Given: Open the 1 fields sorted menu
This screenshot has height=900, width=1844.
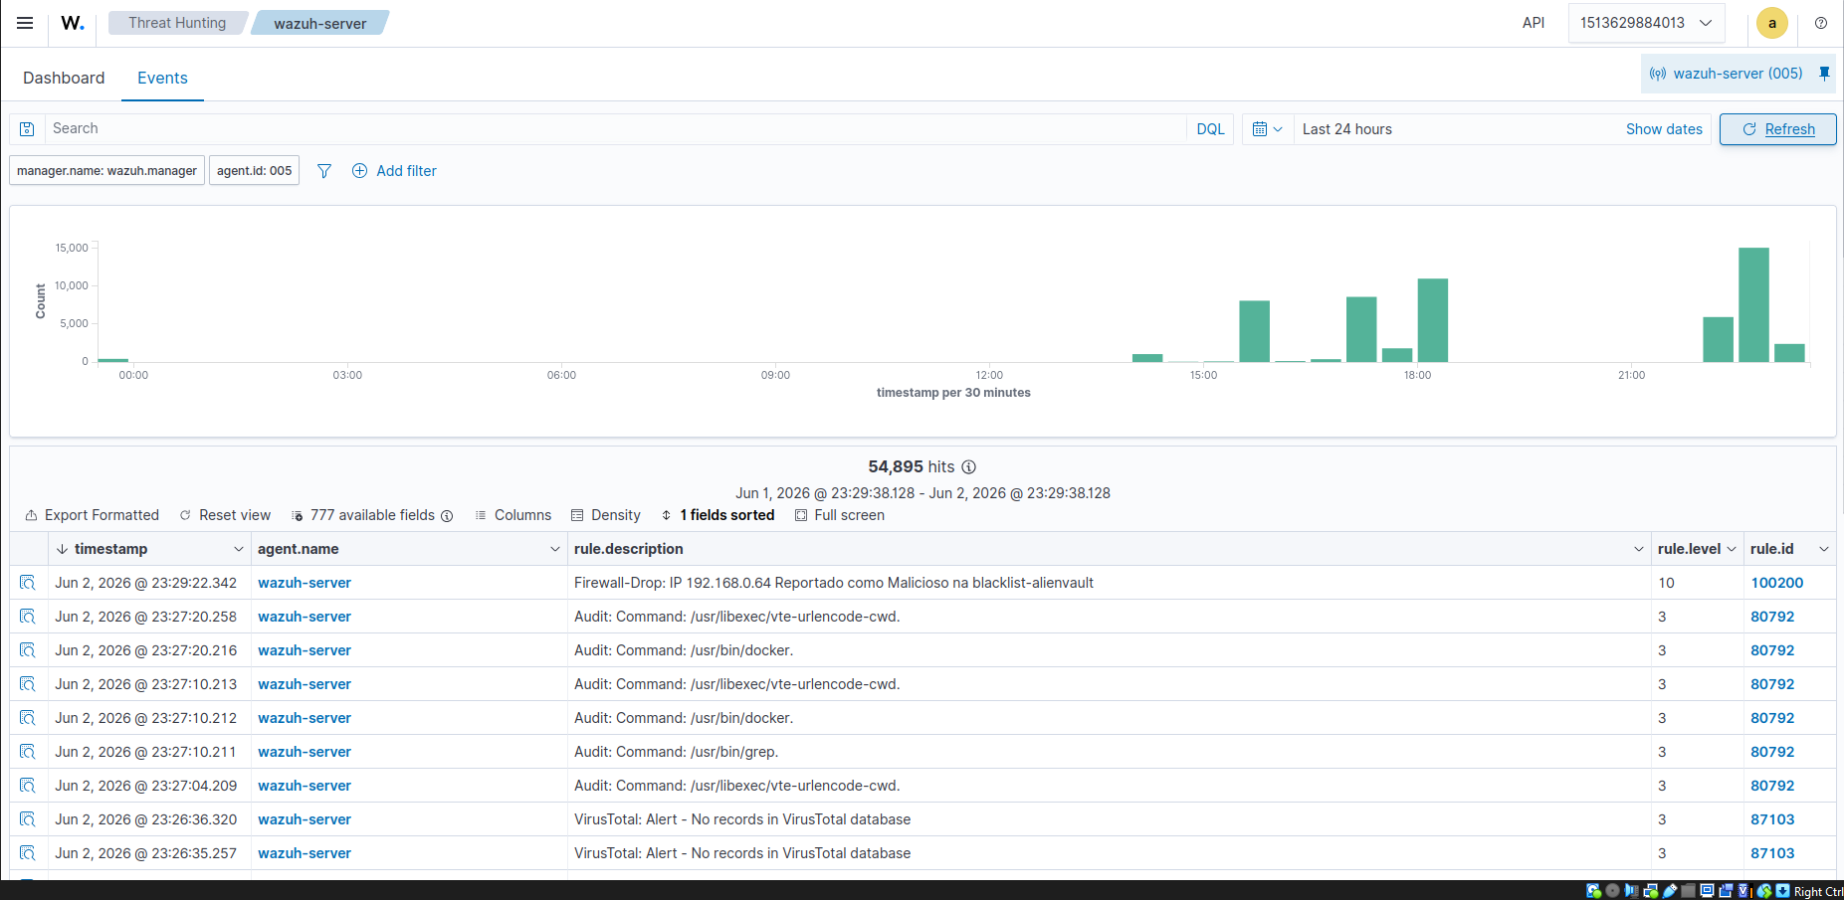Looking at the screenshot, I should tap(717, 515).
